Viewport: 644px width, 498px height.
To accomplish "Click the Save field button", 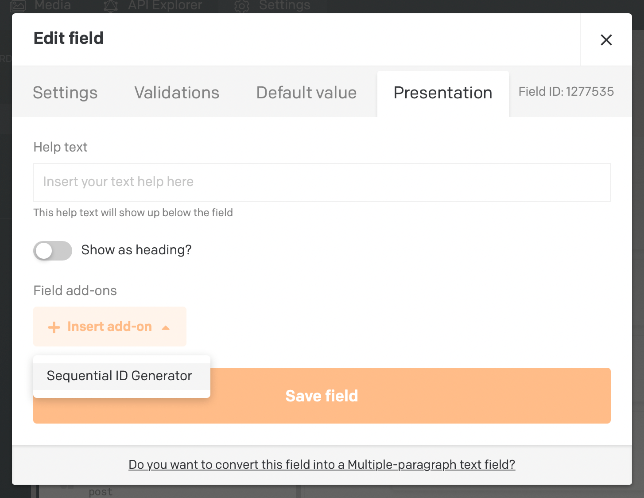I will 322,396.
